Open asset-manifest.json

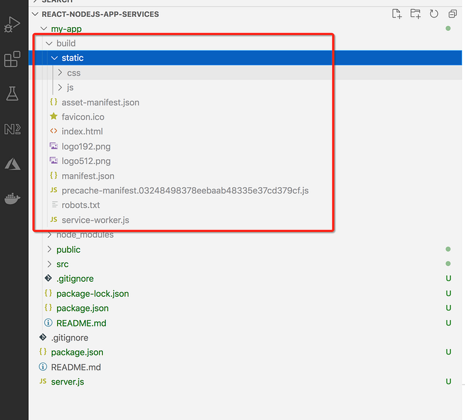pyautogui.click(x=100, y=102)
